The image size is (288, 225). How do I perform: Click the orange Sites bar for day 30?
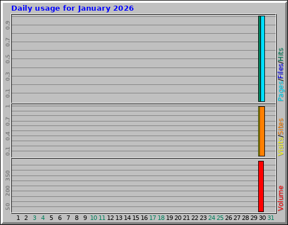tap(262, 131)
